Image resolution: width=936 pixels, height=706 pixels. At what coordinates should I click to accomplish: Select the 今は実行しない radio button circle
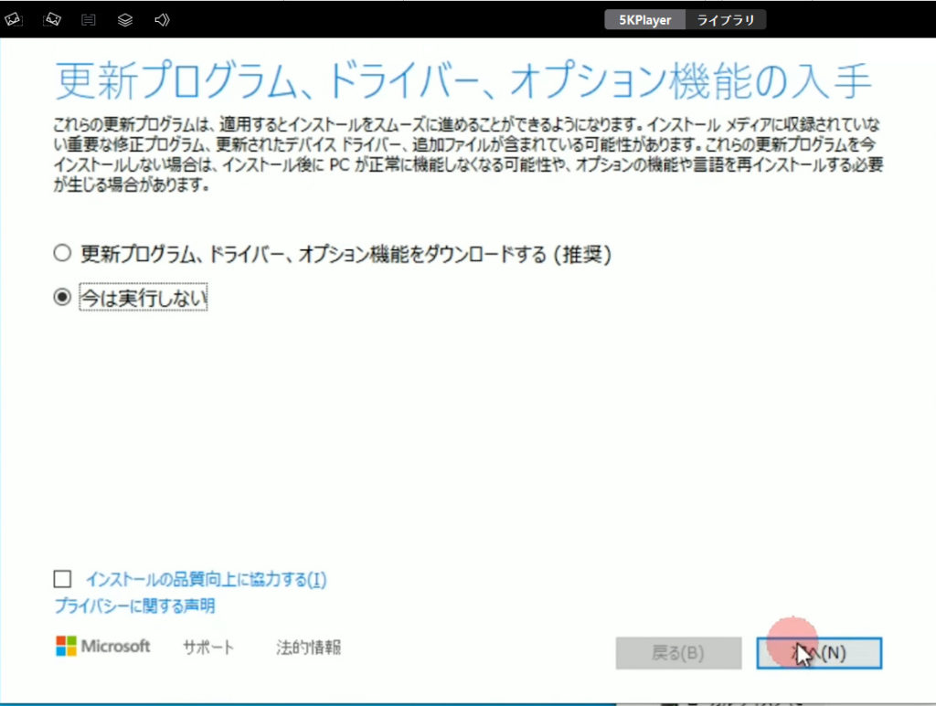point(62,298)
